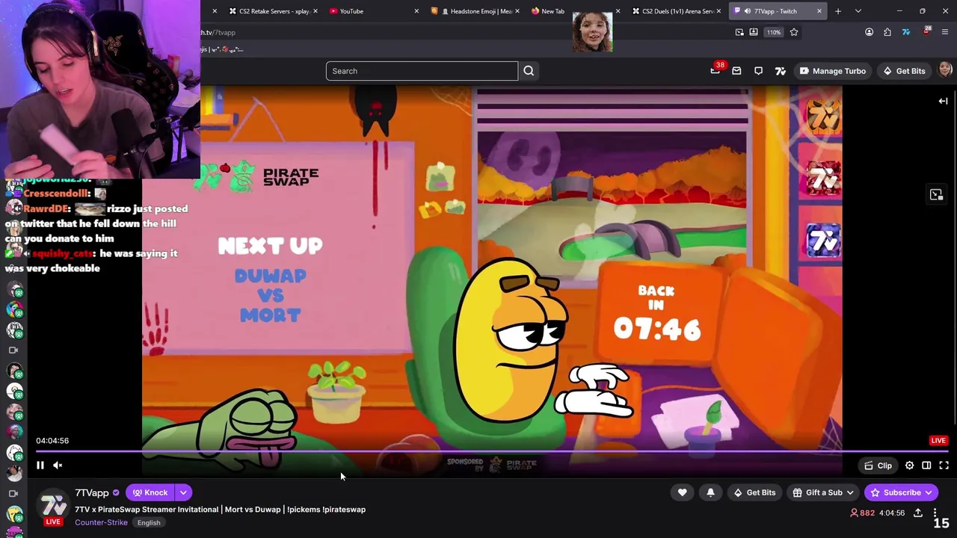The width and height of the screenshot is (957, 538).
Task: Open the Firefox hamburger menu
Action: 945,32
